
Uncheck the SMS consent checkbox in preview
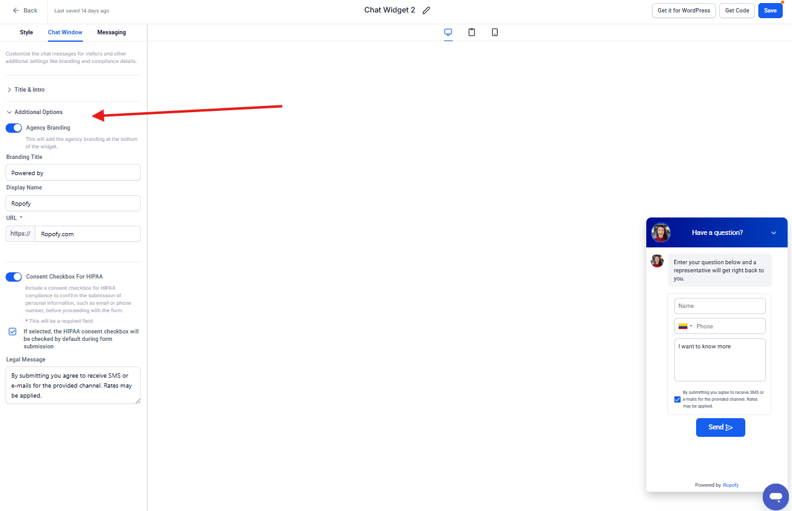(x=677, y=399)
